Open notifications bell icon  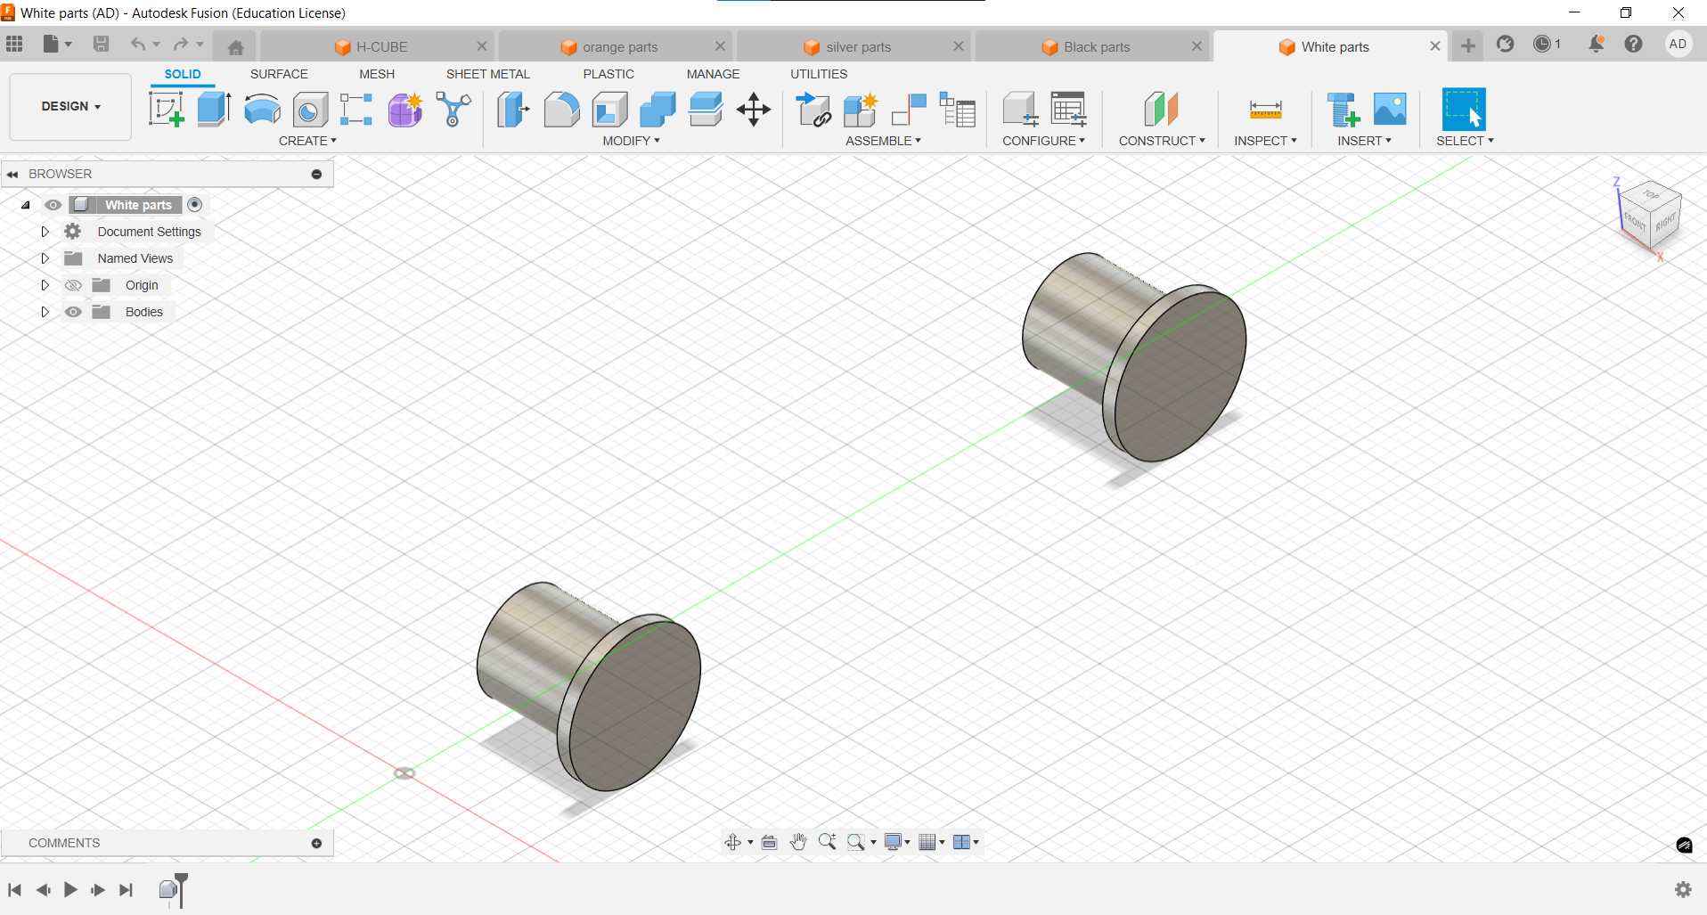pos(1597,44)
